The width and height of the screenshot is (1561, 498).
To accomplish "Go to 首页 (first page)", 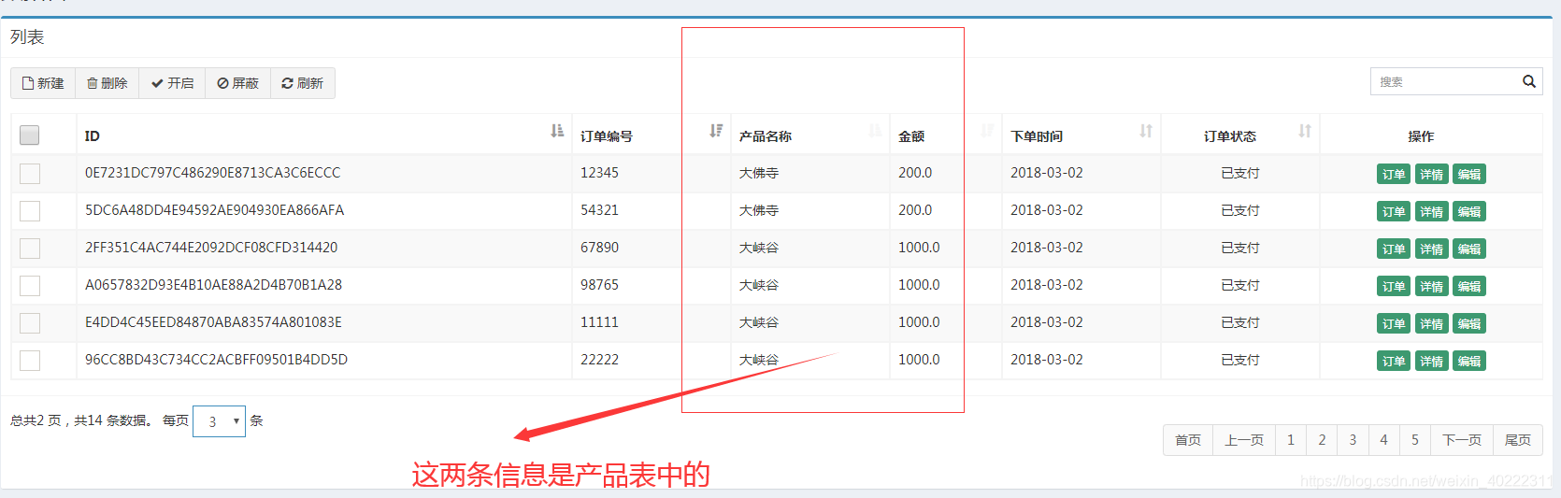I will point(1188,440).
